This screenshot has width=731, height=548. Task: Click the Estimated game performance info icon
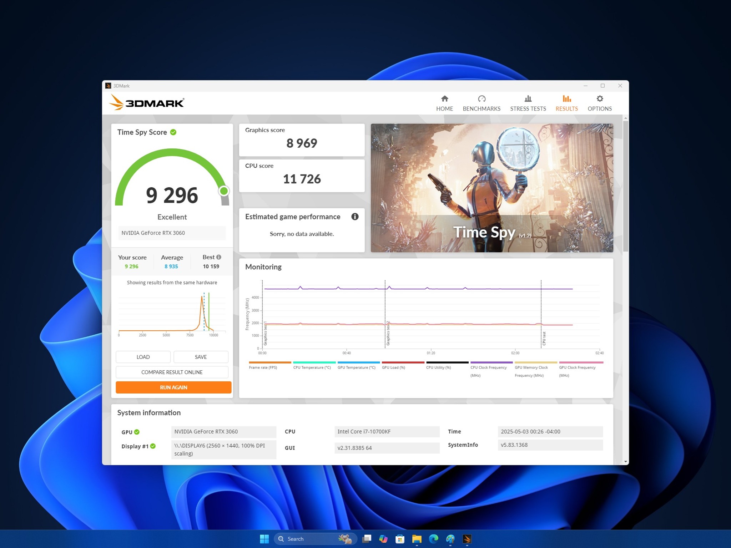[355, 217]
